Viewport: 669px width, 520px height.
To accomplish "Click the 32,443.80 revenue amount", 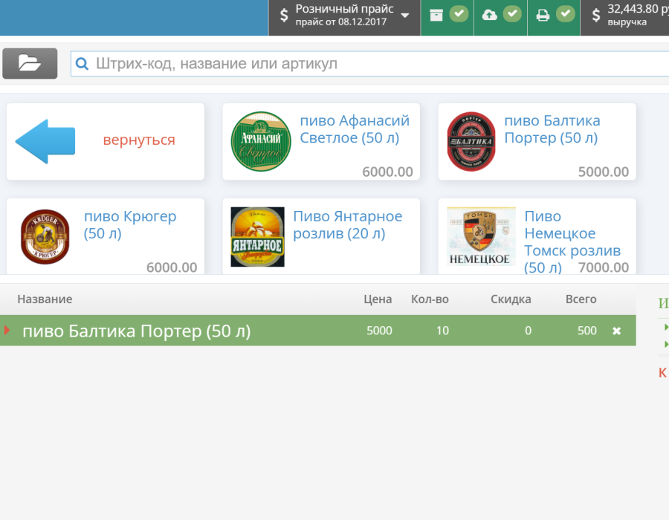I will [639, 8].
